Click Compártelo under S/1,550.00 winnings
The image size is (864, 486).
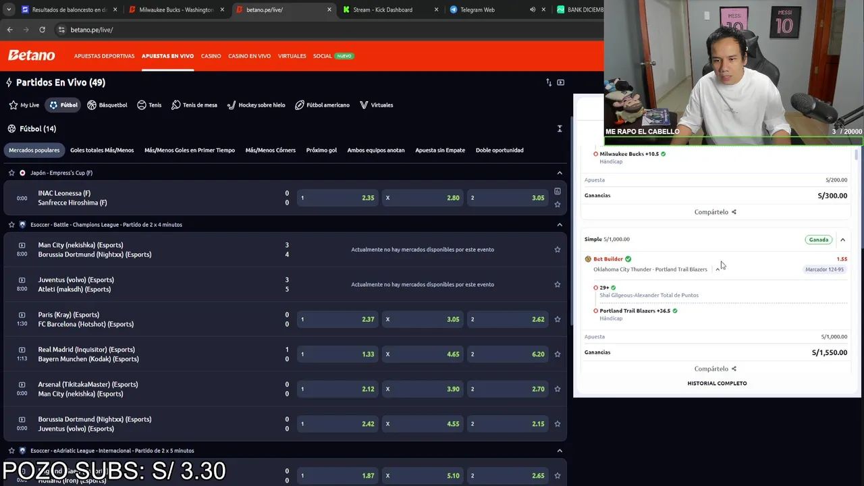click(x=711, y=369)
